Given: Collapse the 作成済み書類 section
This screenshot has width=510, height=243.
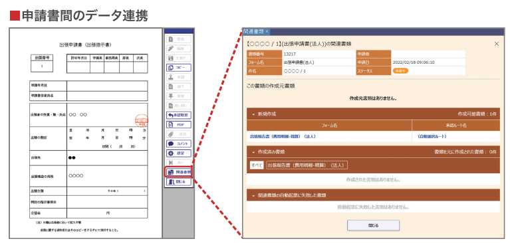Looking at the screenshot, I should 254,152.
